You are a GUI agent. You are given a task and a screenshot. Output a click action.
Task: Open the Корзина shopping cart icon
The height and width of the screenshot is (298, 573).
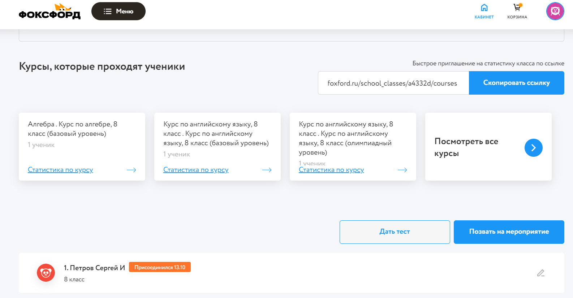pyautogui.click(x=517, y=8)
